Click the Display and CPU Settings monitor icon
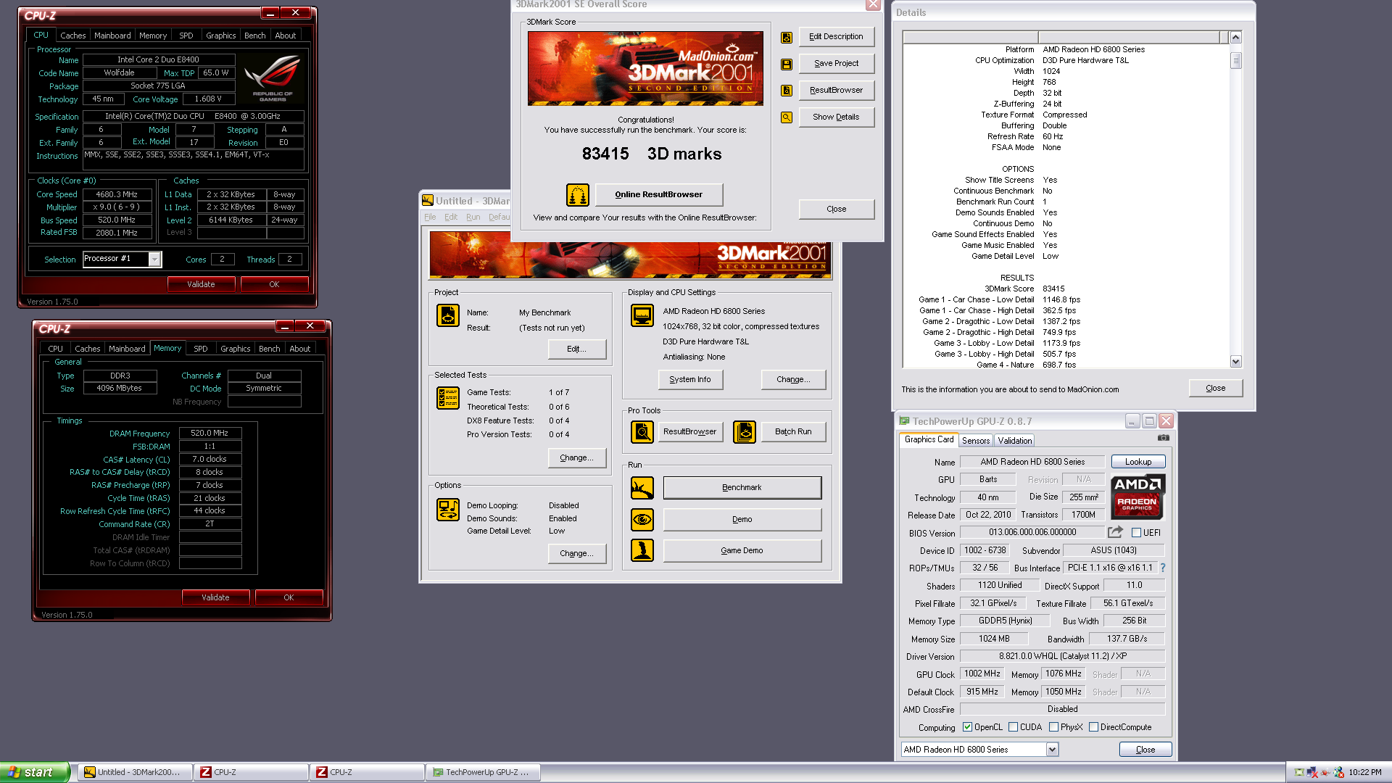 tap(642, 315)
